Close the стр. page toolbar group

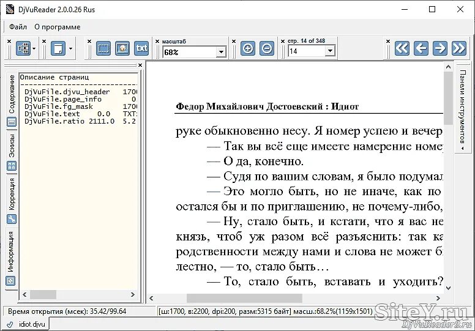[x=283, y=41]
